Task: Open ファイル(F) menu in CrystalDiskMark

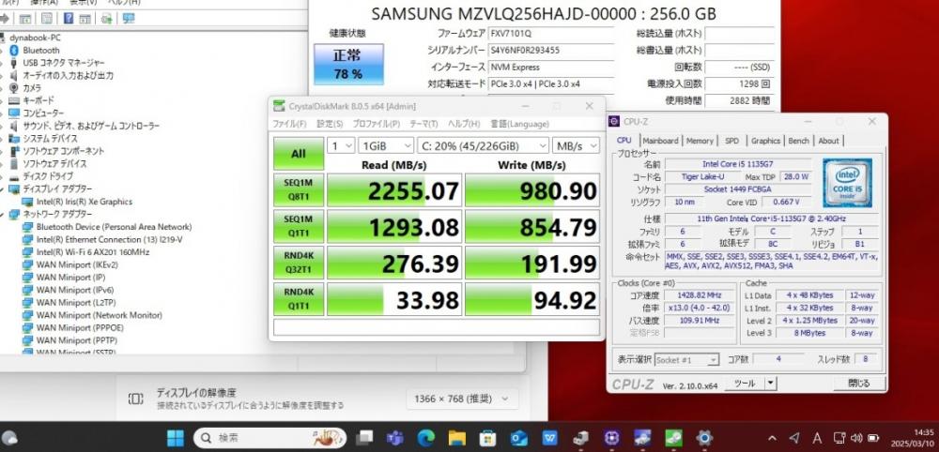Action: (289, 124)
